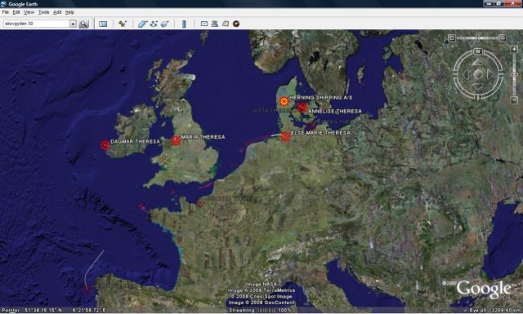This screenshot has height=314, width=523.
Task: Select the Add Polygon tool
Action: click(x=142, y=24)
